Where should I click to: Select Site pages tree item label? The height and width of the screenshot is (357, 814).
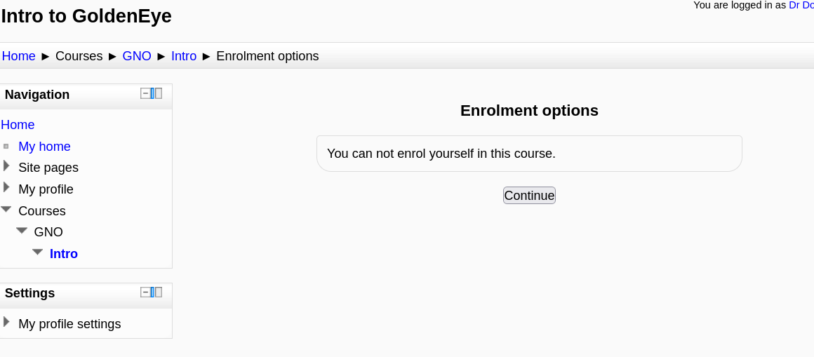48,168
